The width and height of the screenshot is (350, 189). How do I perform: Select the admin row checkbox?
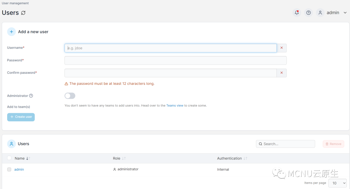(9, 169)
